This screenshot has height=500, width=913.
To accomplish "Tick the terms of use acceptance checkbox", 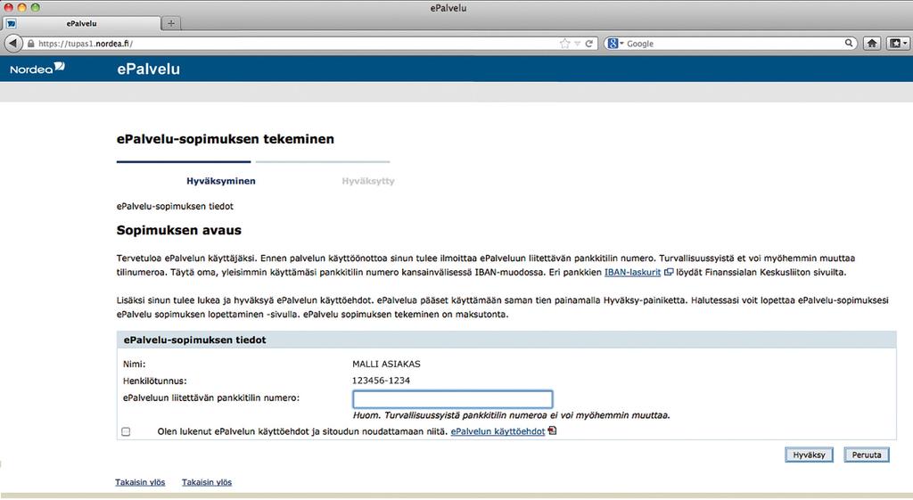I will (126, 432).
